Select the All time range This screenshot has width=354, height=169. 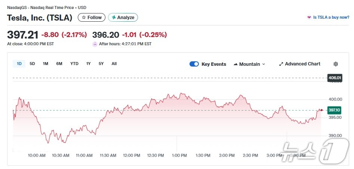point(114,64)
